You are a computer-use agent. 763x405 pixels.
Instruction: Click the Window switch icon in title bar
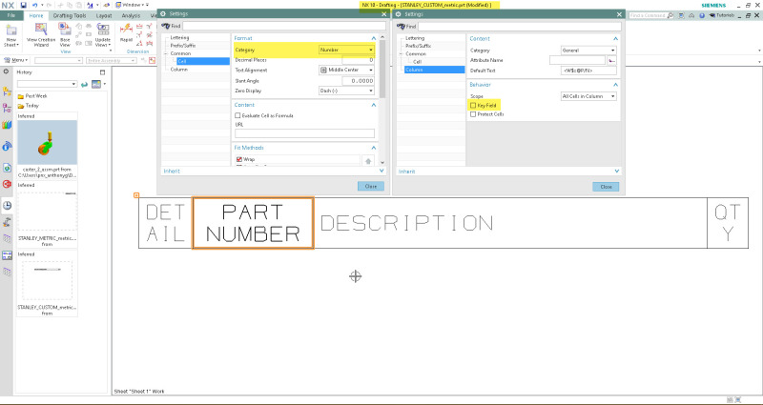[118, 5]
